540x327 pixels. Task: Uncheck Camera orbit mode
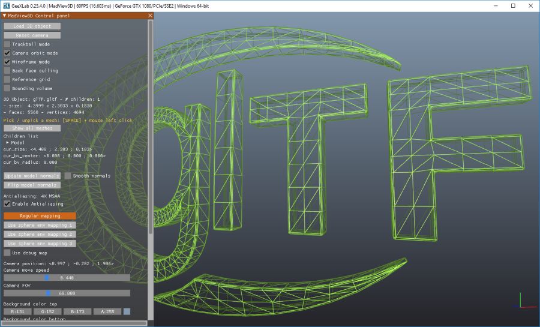pyautogui.click(x=7, y=53)
